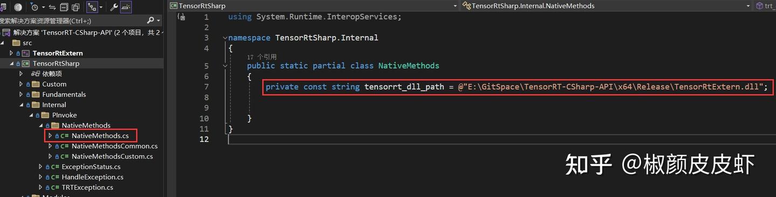776x197 pixels.
Task: Toggle the Git view nesting button
Action: pyautogui.click(x=92, y=7)
